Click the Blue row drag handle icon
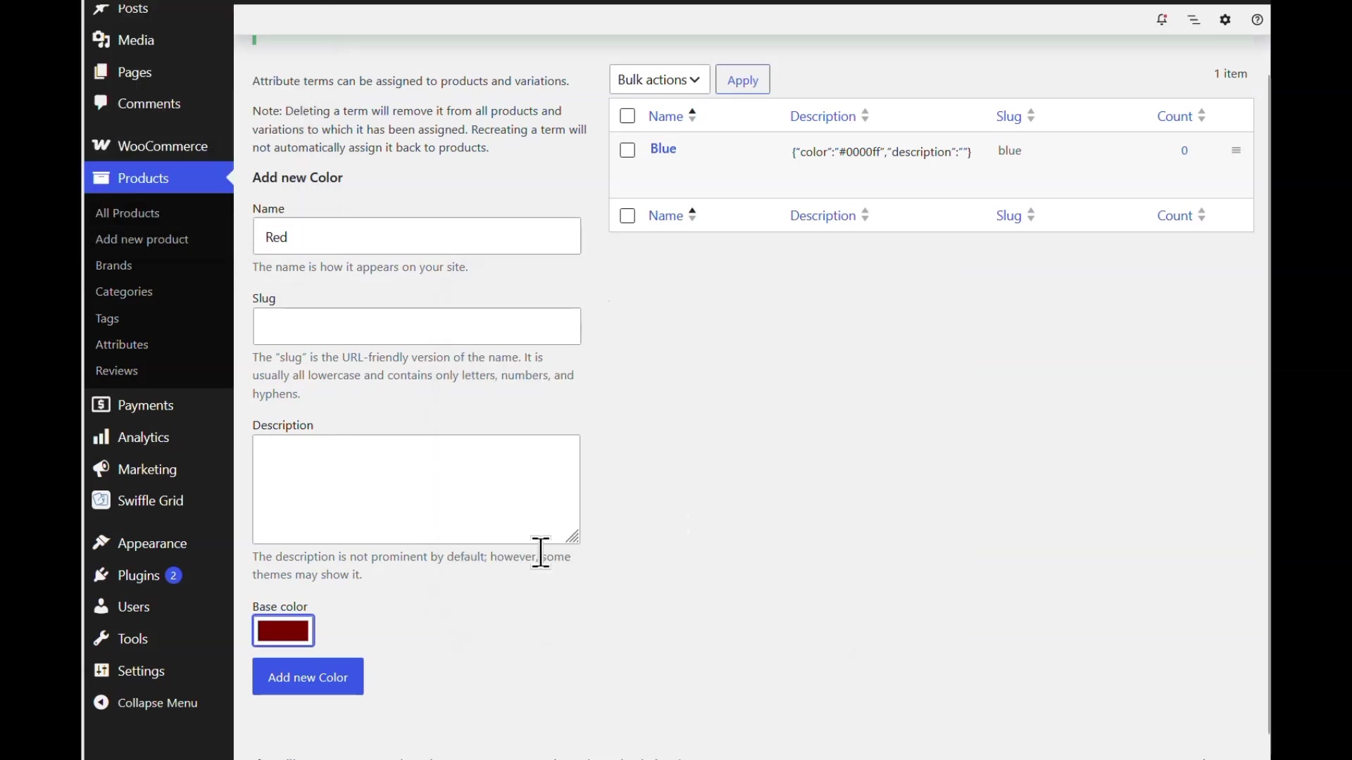Image resolution: width=1352 pixels, height=760 pixels. [x=1236, y=151]
